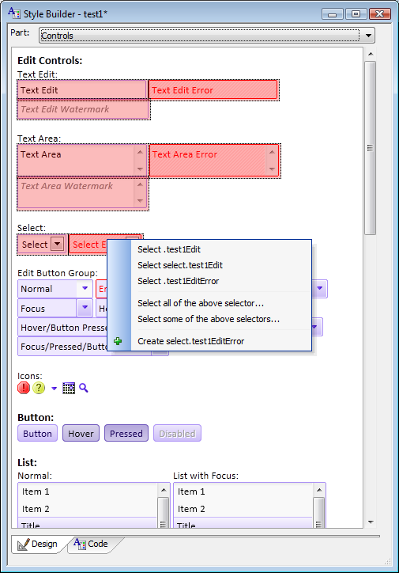Choose Select all of the above selector
Screen dimensions: 399x573
click(201, 303)
